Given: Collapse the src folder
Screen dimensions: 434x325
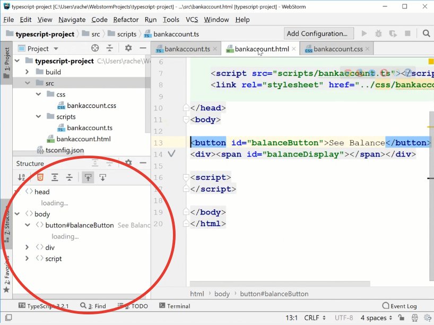Looking at the screenshot, I should (27, 83).
